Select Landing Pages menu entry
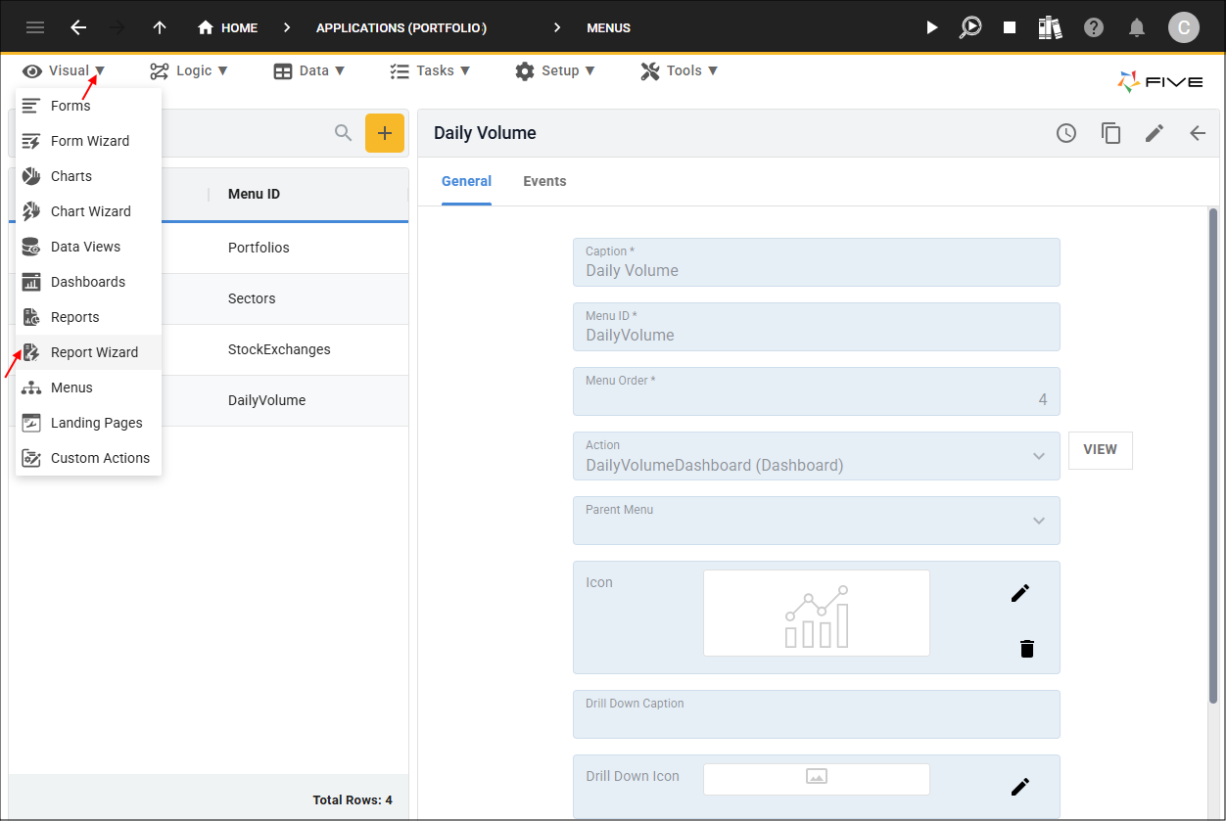 88,423
